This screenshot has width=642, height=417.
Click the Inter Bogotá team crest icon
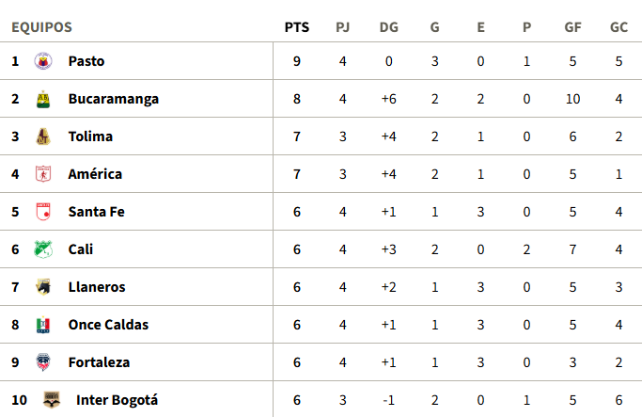click(51, 399)
